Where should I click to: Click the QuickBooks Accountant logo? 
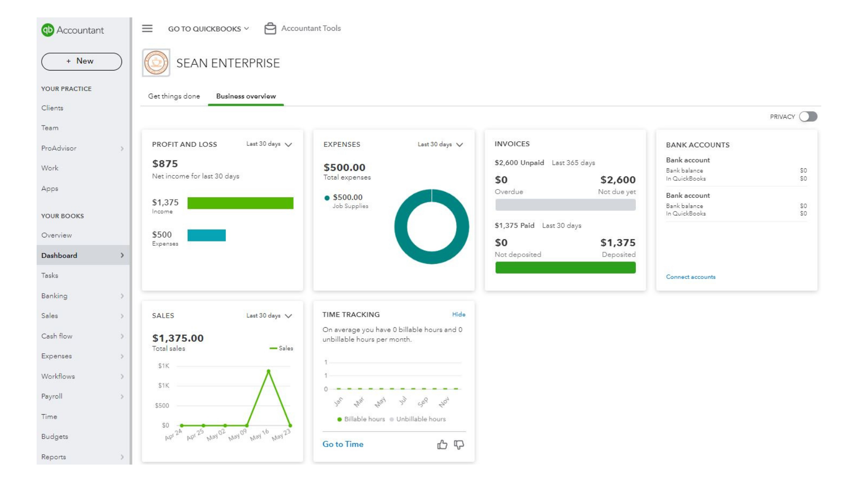(48, 30)
